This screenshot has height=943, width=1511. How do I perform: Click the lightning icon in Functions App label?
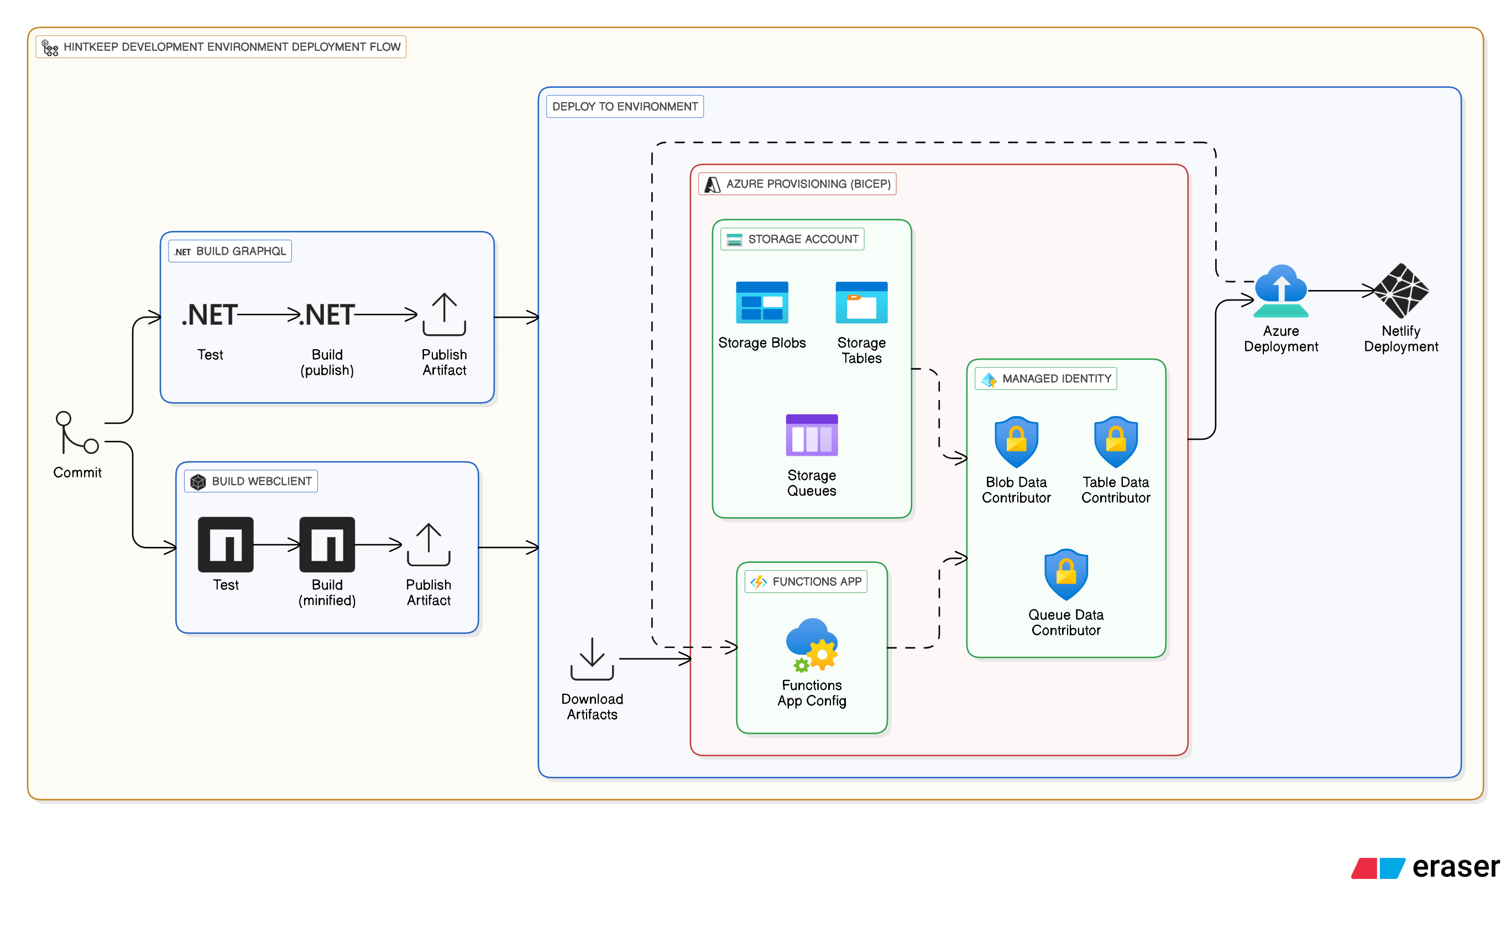pos(759,582)
